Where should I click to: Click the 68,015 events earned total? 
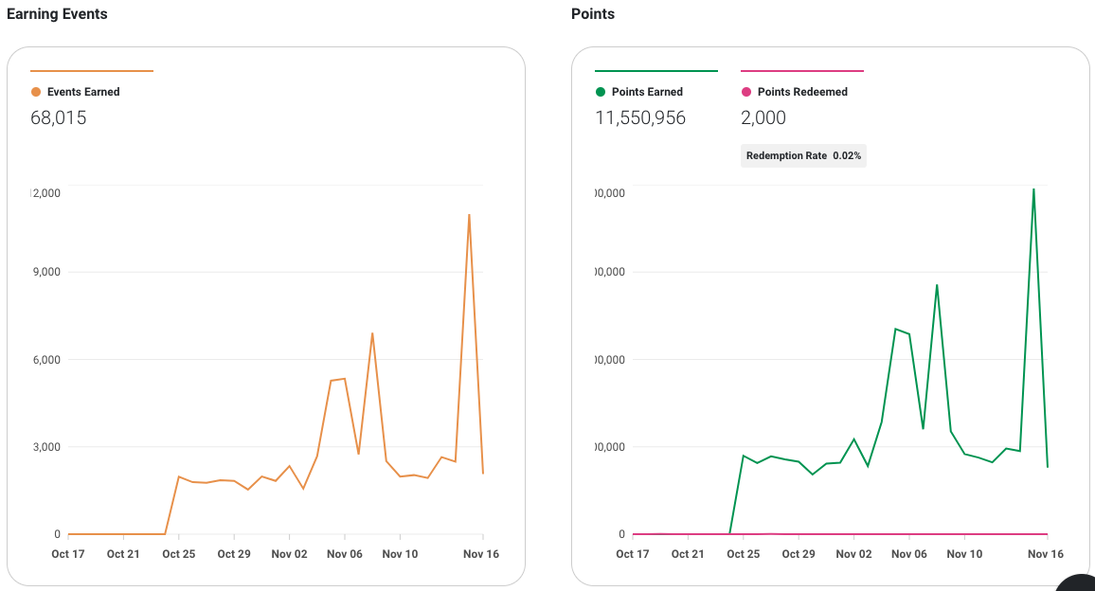coord(59,118)
